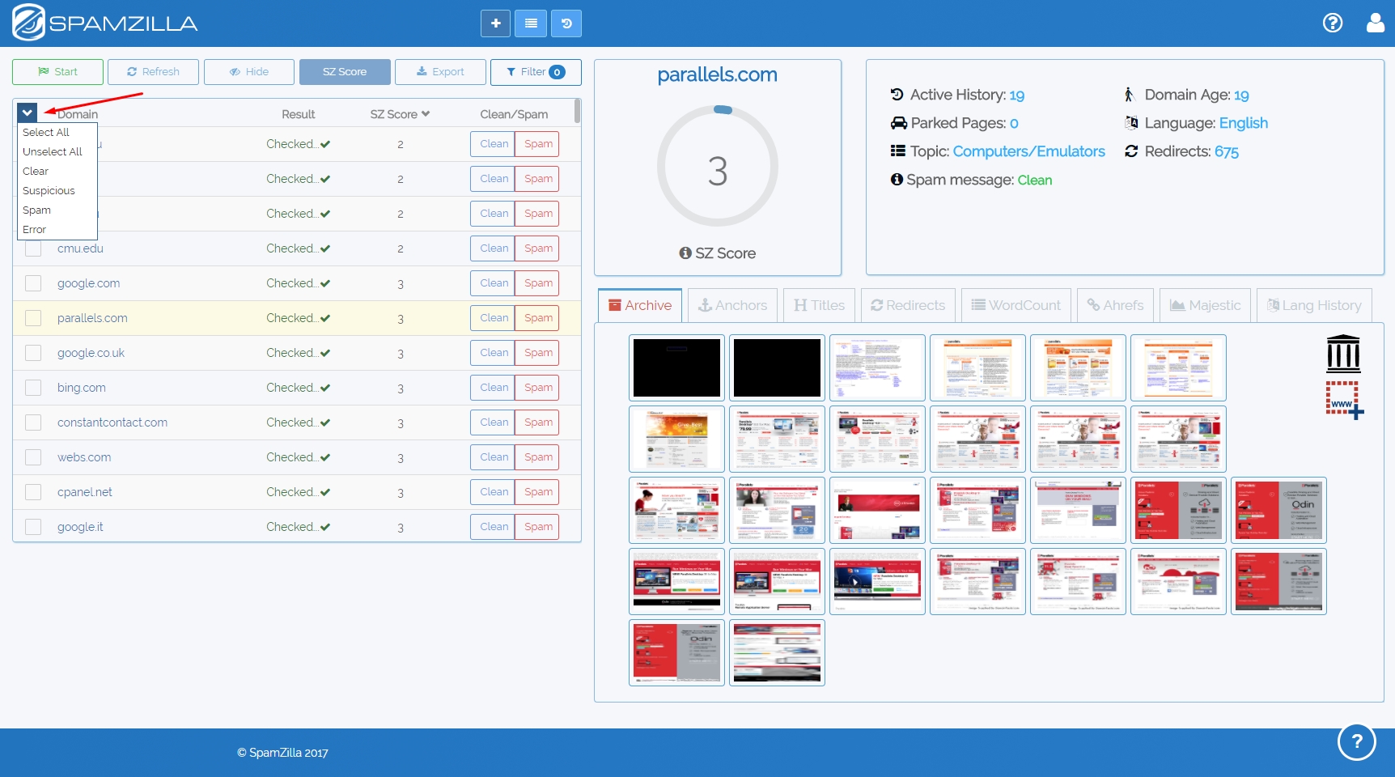Click the plus add button in header

[x=495, y=23]
